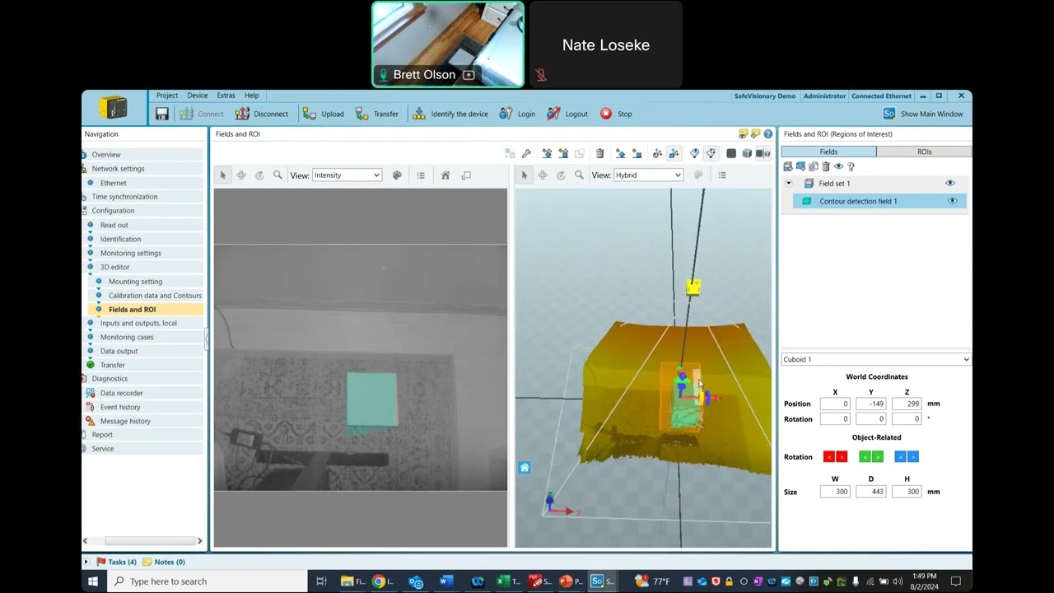1054x593 pixels.
Task: Click the eye icon in Fields toolbar
Action: (838, 166)
